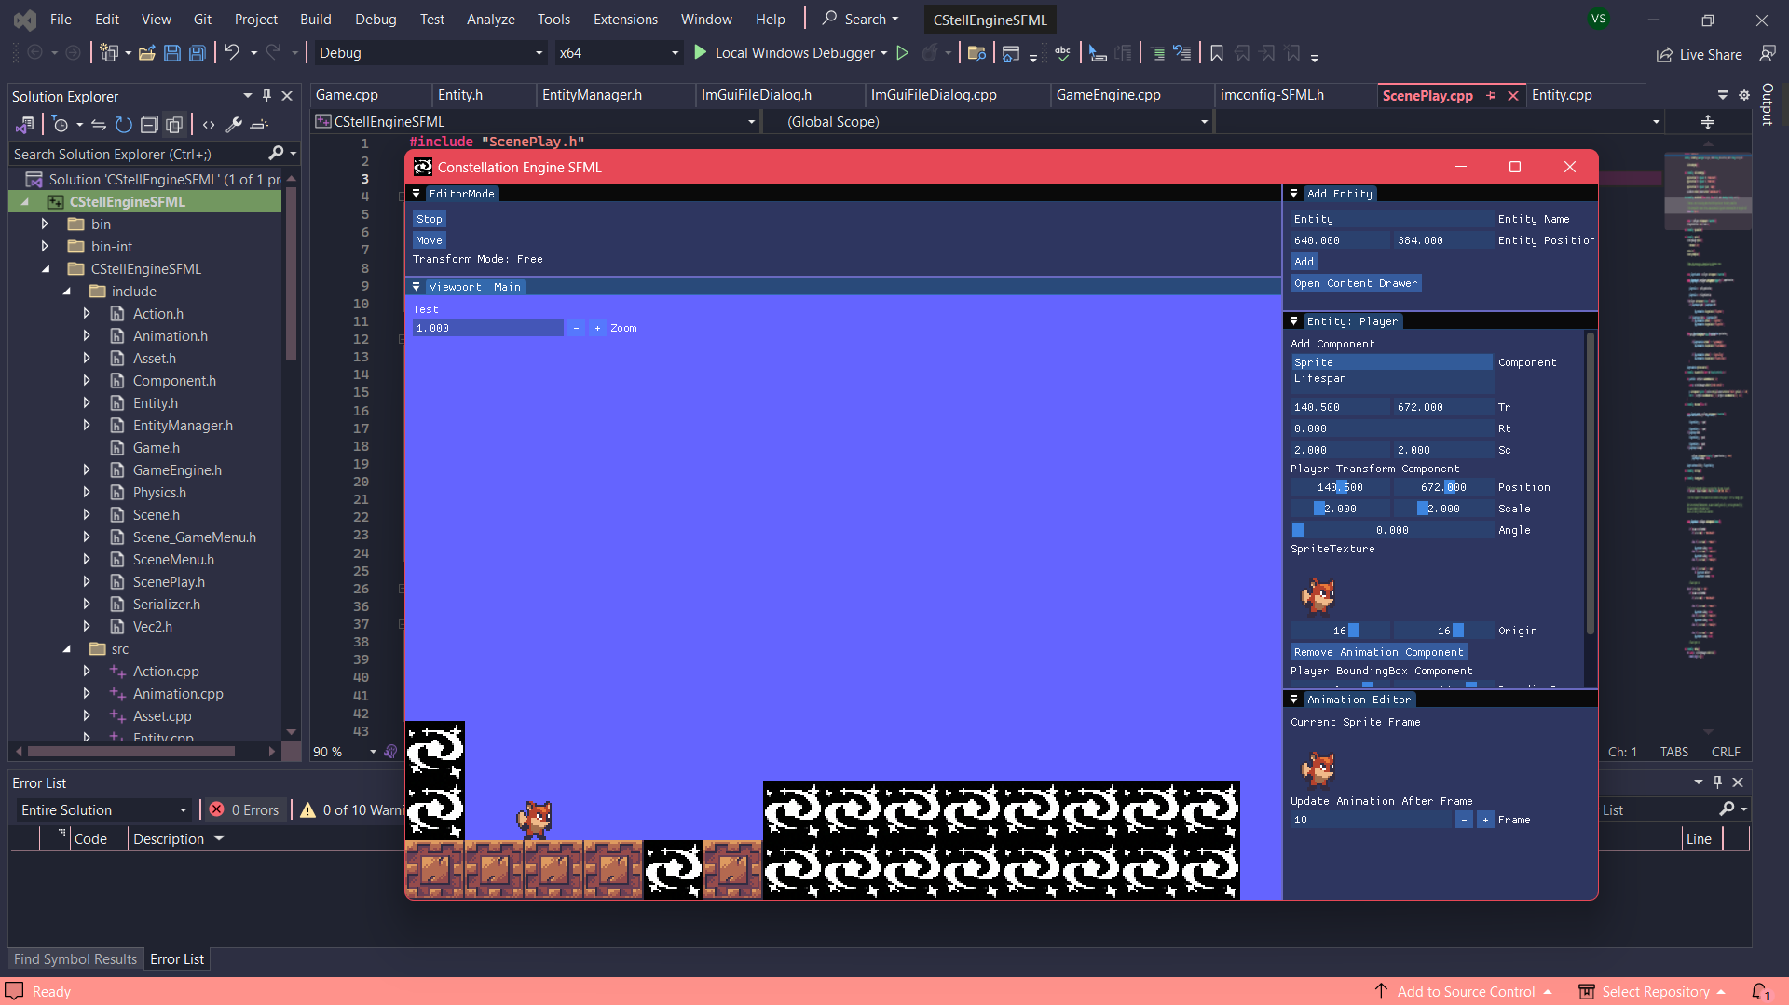The image size is (1789, 1006).
Task: Toggle a bookmark on the current line
Action: [x=1216, y=53]
